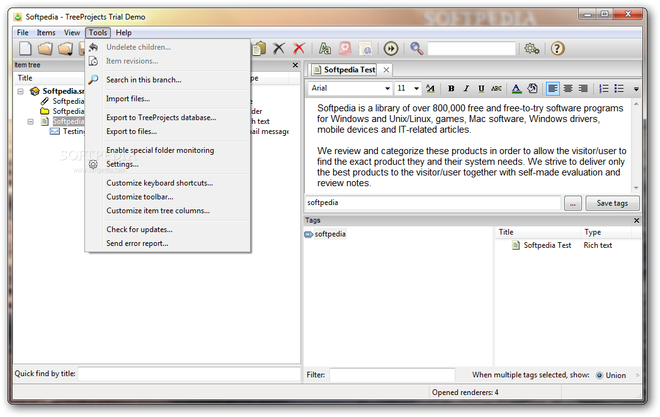
Task: Click the red recycle bin toolbar icon
Action: (345, 49)
